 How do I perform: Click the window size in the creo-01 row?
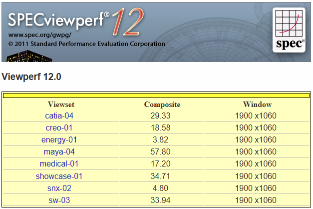[x=256, y=128]
